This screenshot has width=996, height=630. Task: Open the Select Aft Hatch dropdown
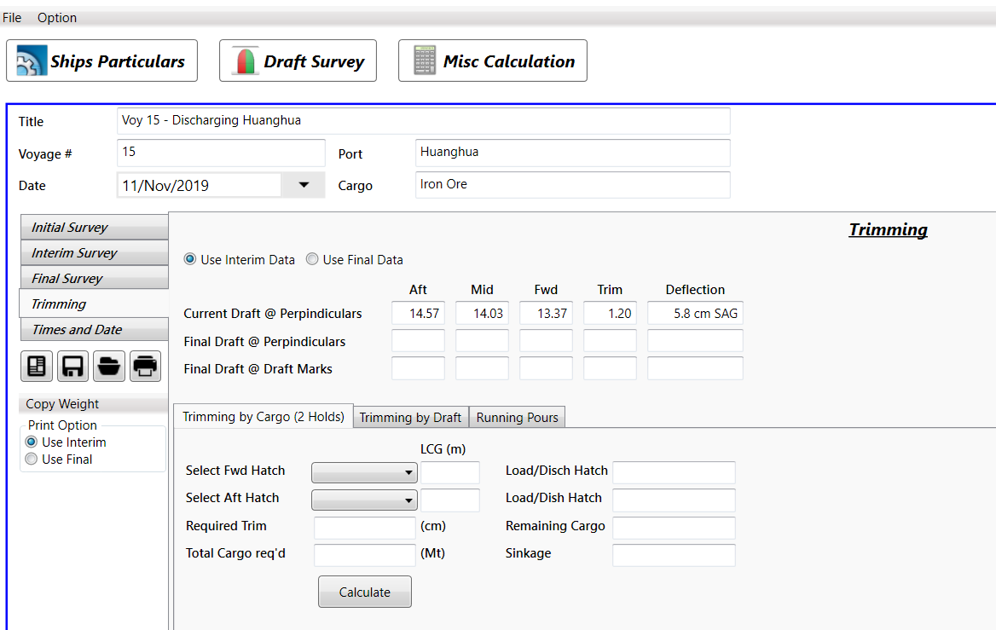click(x=364, y=500)
